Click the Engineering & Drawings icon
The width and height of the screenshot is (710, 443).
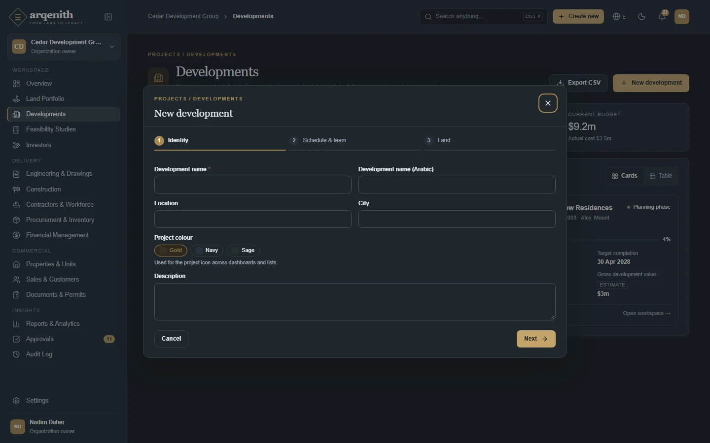pyautogui.click(x=16, y=174)
